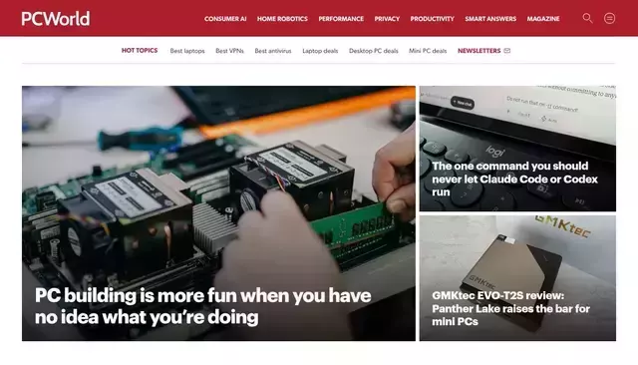The height and width of the screenshot is (365, 638).
Task: Click the Hot Topics label
Action: pyautogui.click(x=140, y=51)
